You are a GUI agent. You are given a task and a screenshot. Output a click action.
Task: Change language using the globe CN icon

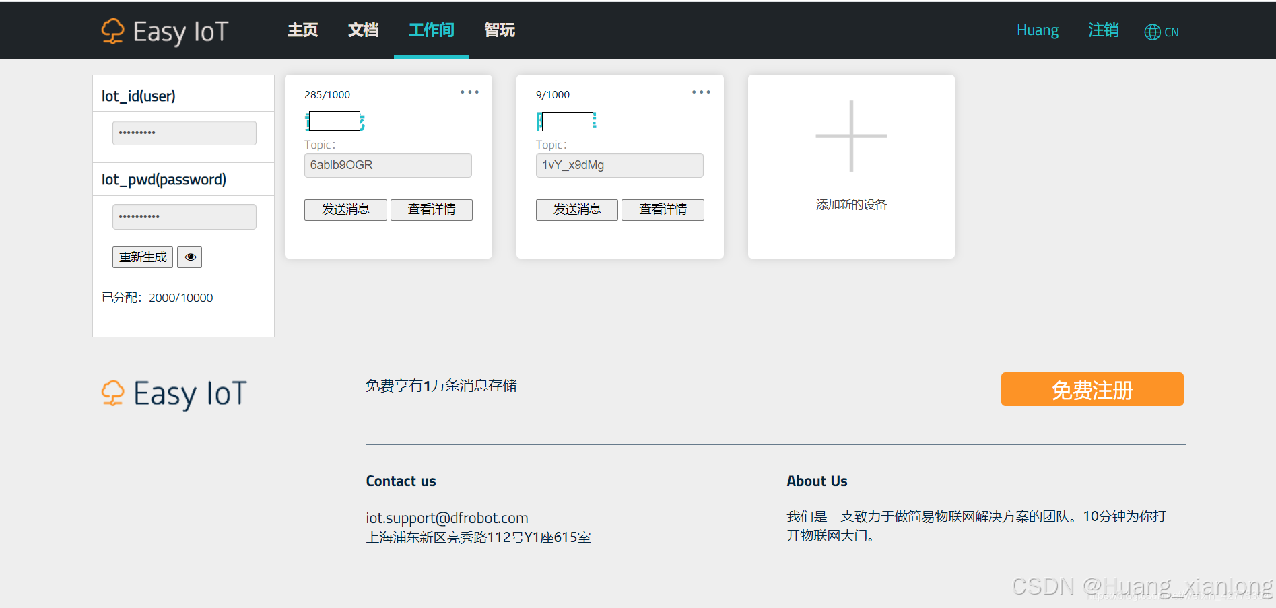[x=1162, y=32]
